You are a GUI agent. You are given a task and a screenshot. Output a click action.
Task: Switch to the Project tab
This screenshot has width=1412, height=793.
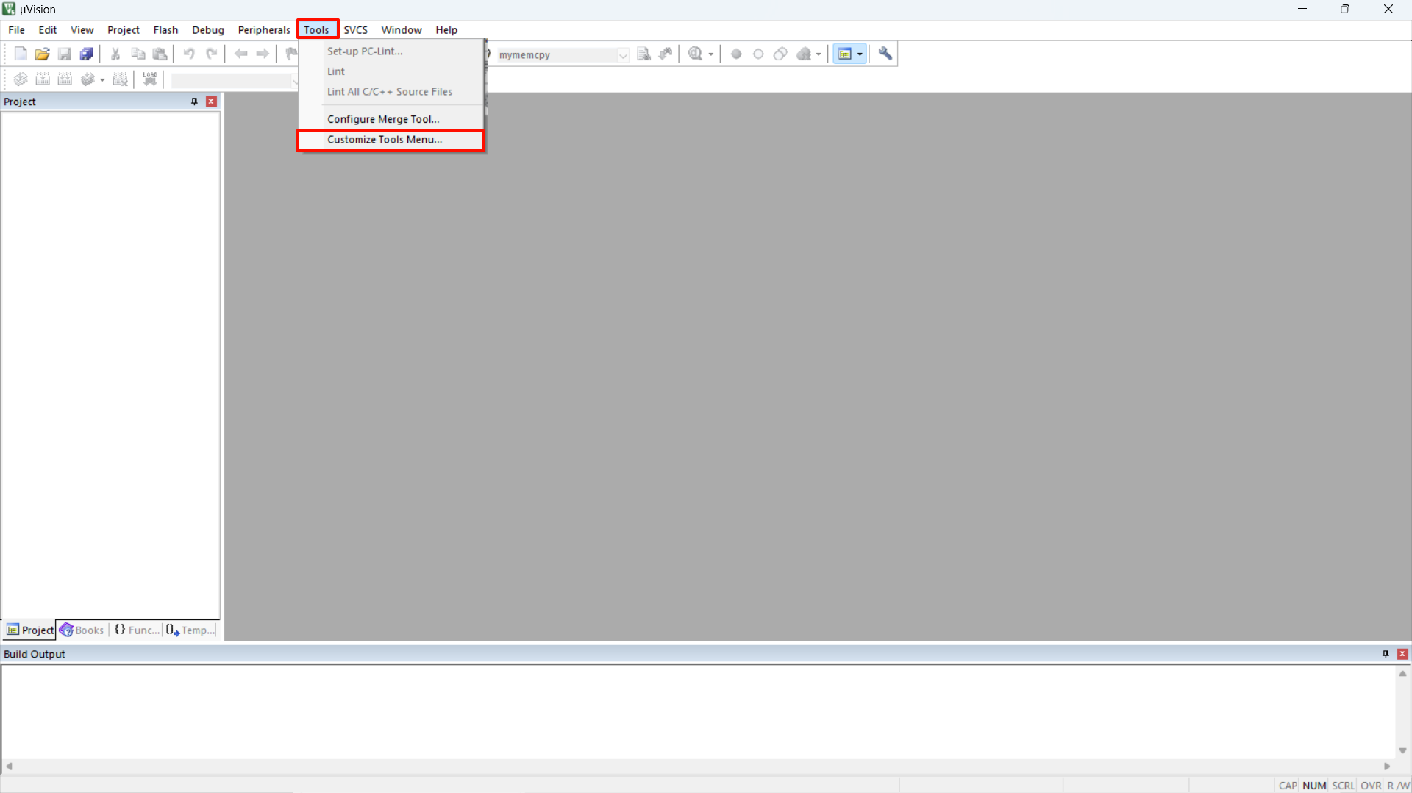[29, 630]
